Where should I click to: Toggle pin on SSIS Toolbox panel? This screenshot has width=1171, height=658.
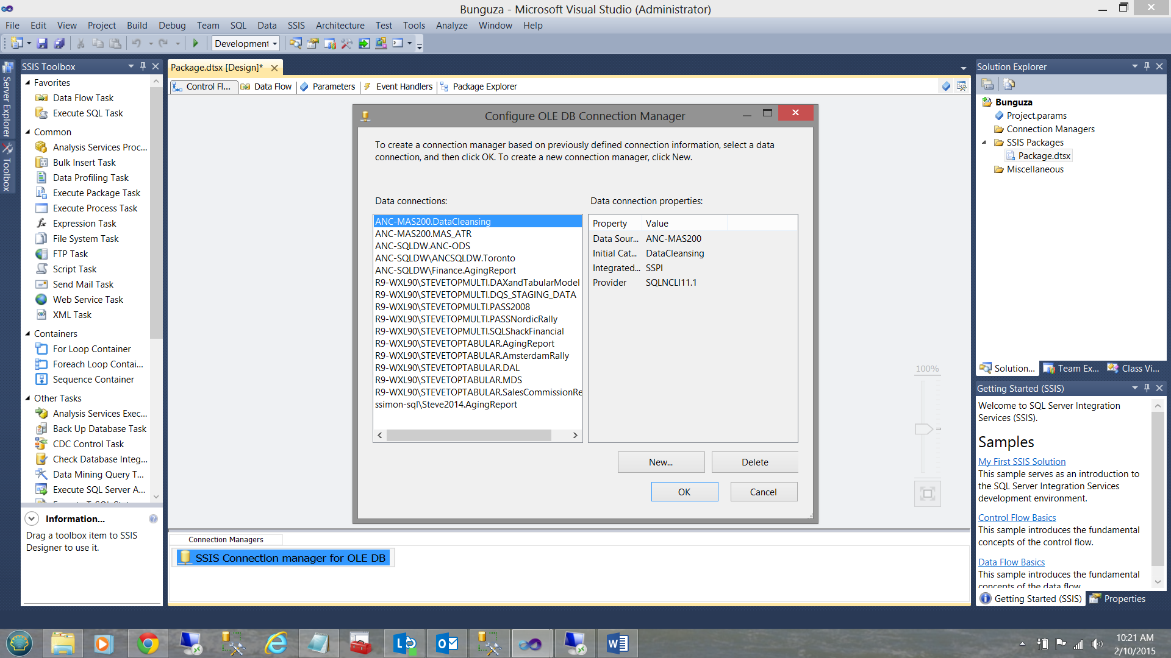pos(143,66)
